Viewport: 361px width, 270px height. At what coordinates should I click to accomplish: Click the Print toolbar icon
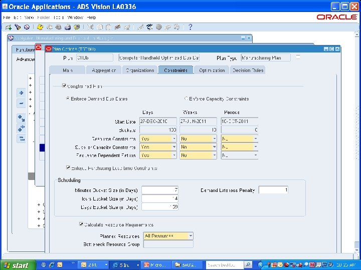(x=68, y=27)
